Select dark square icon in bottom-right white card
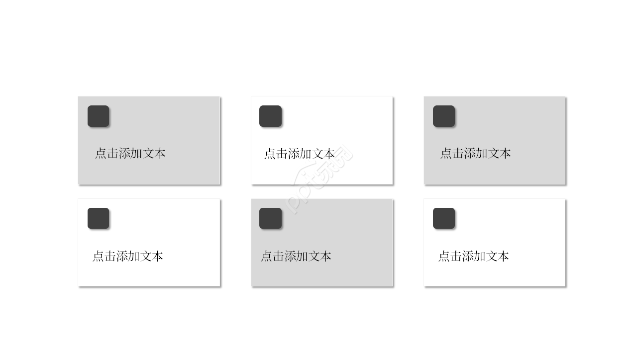Viewport: 637px width, 358px height. point(443,218)
